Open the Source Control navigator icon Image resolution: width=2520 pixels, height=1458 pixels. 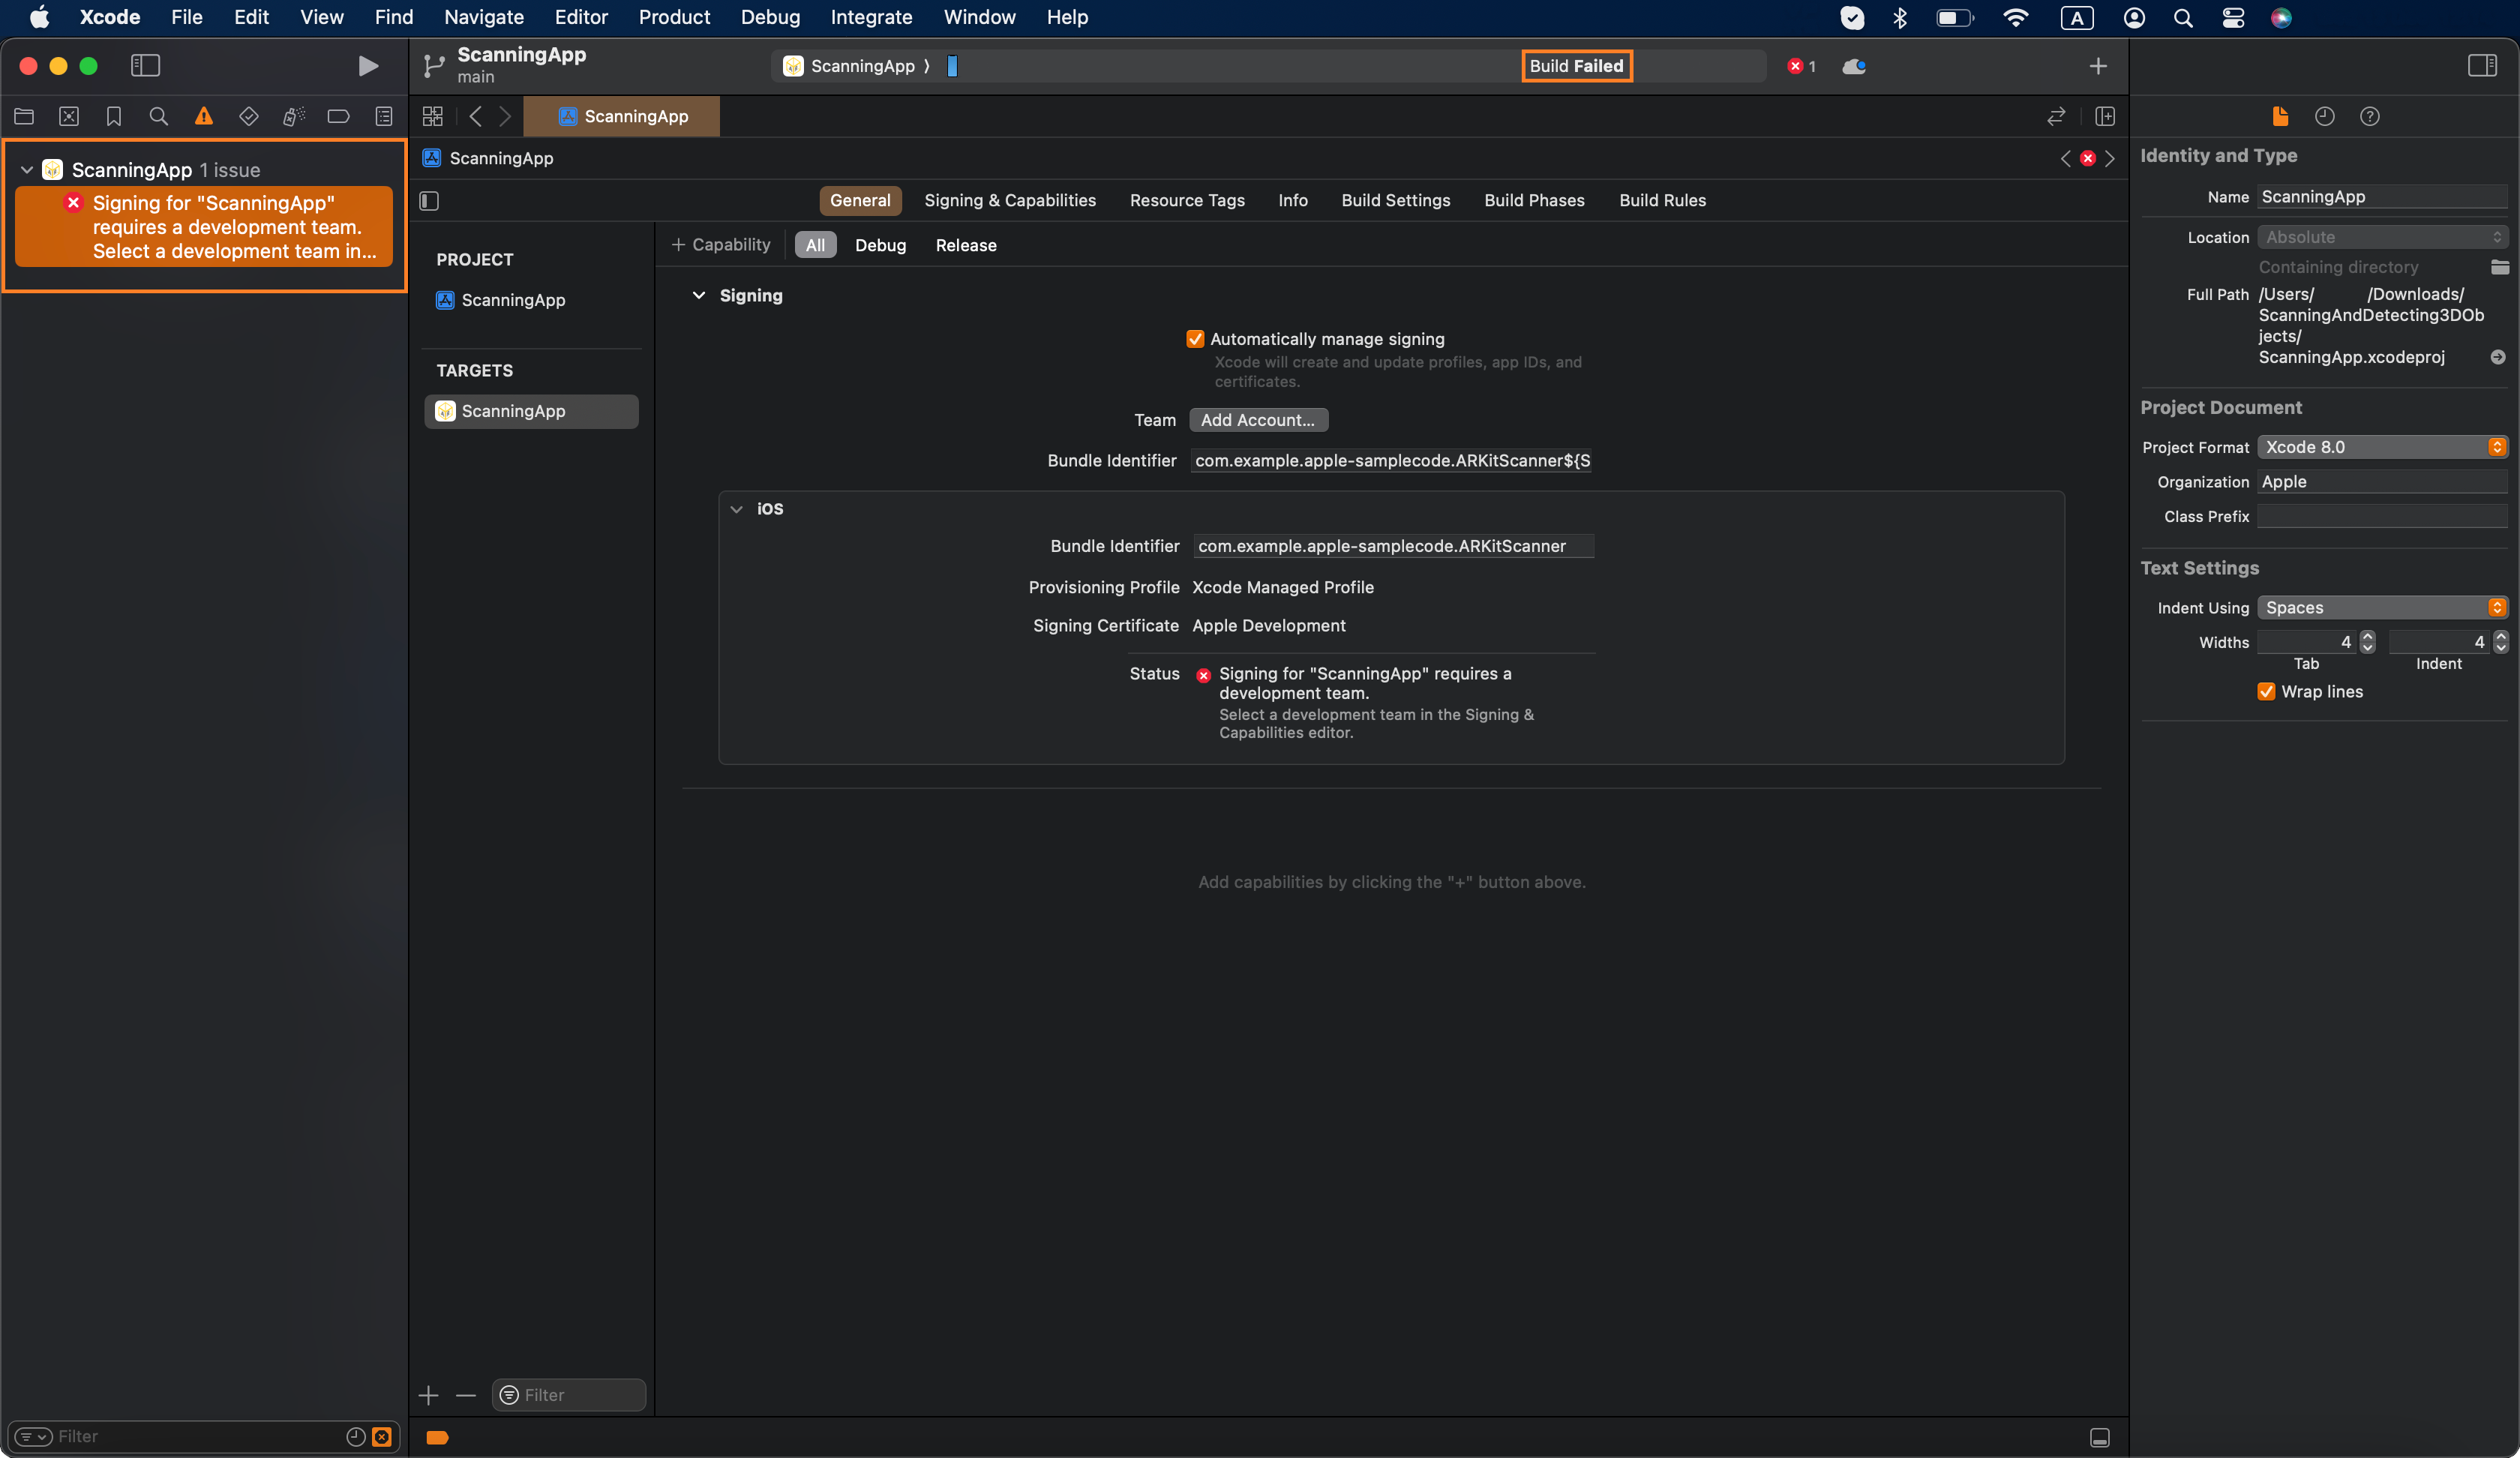tap(69, 116)
